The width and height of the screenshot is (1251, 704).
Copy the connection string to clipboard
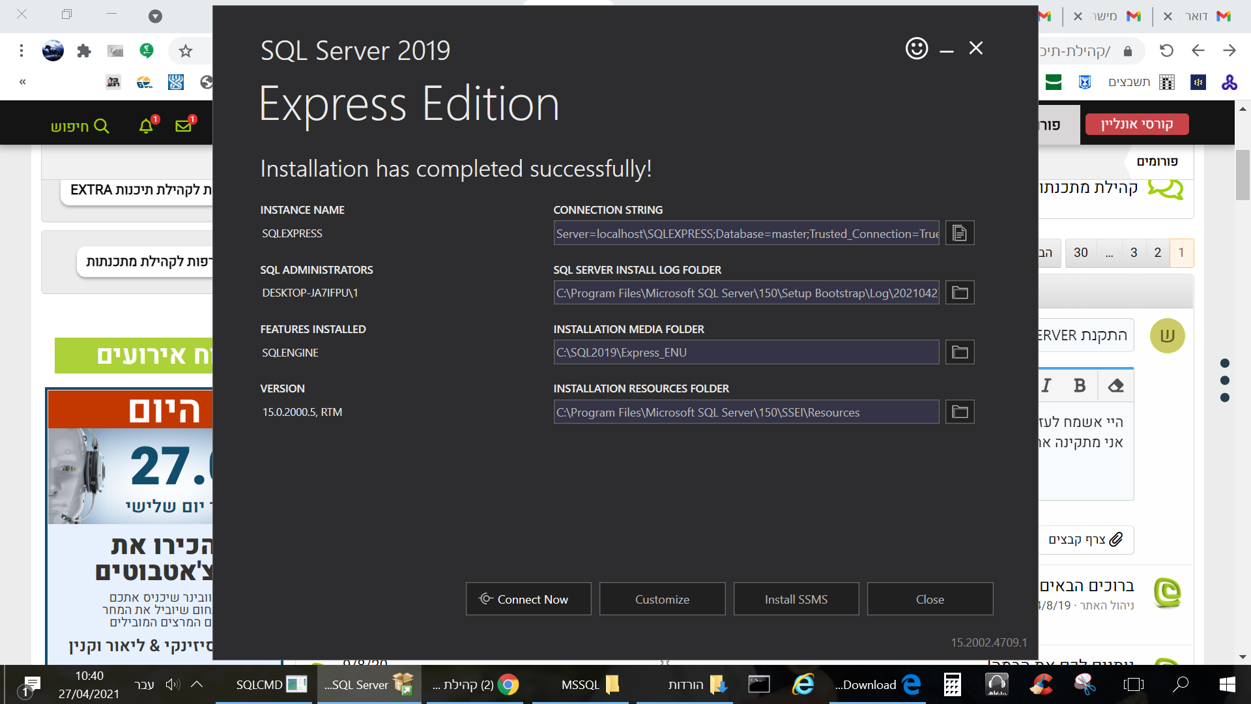[x=960, y=233]
